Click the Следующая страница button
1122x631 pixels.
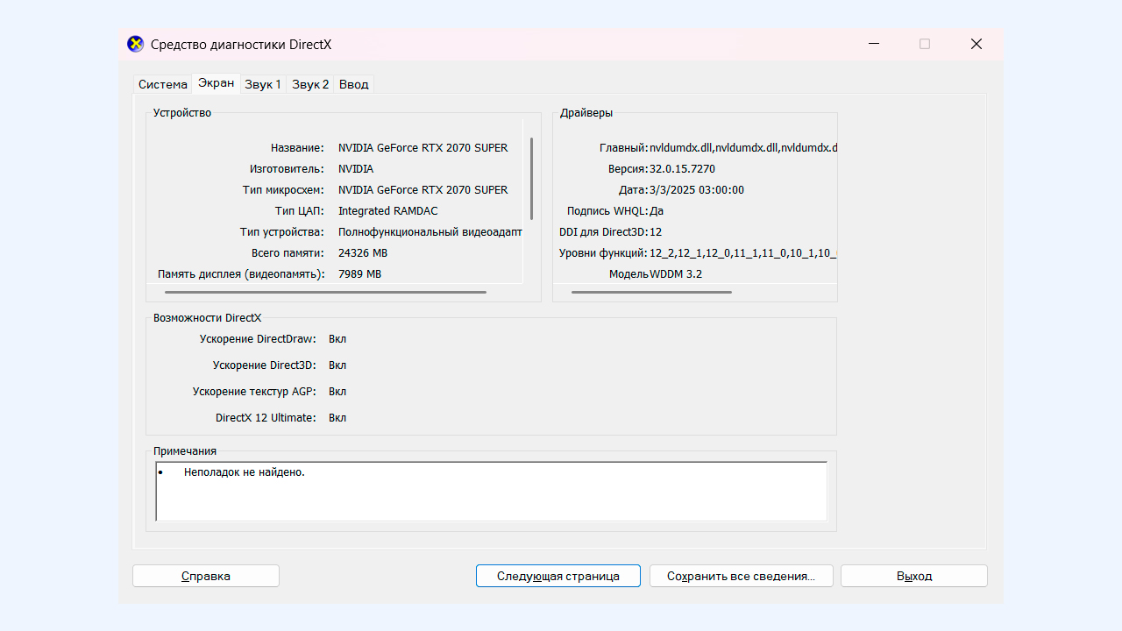[558, 576]
